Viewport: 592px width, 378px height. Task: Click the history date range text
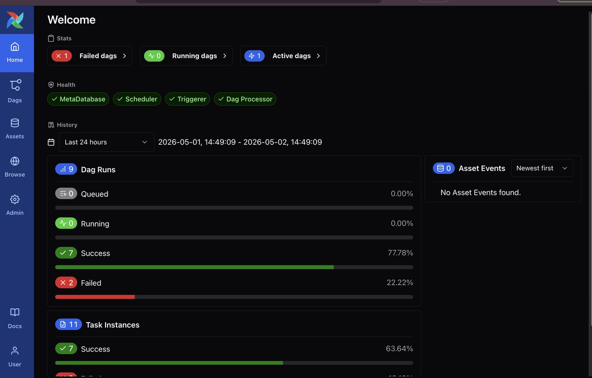point(240,142)
